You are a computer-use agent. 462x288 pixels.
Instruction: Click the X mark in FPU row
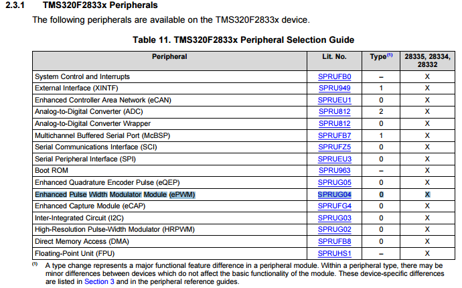pyautogui.click(x=427, y=254)
